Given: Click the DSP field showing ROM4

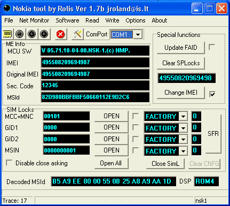Looking at the screenshot, I should tap(207, 181).
